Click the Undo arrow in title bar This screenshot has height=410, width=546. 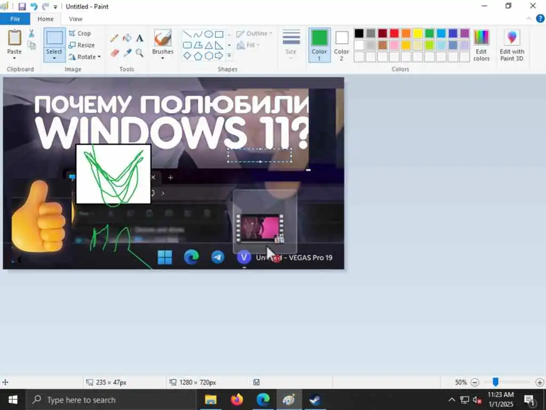34,6
